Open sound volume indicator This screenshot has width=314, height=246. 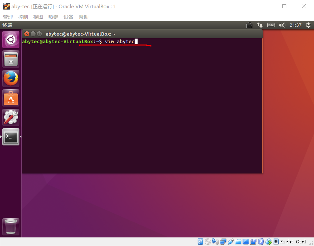point(282,25)
